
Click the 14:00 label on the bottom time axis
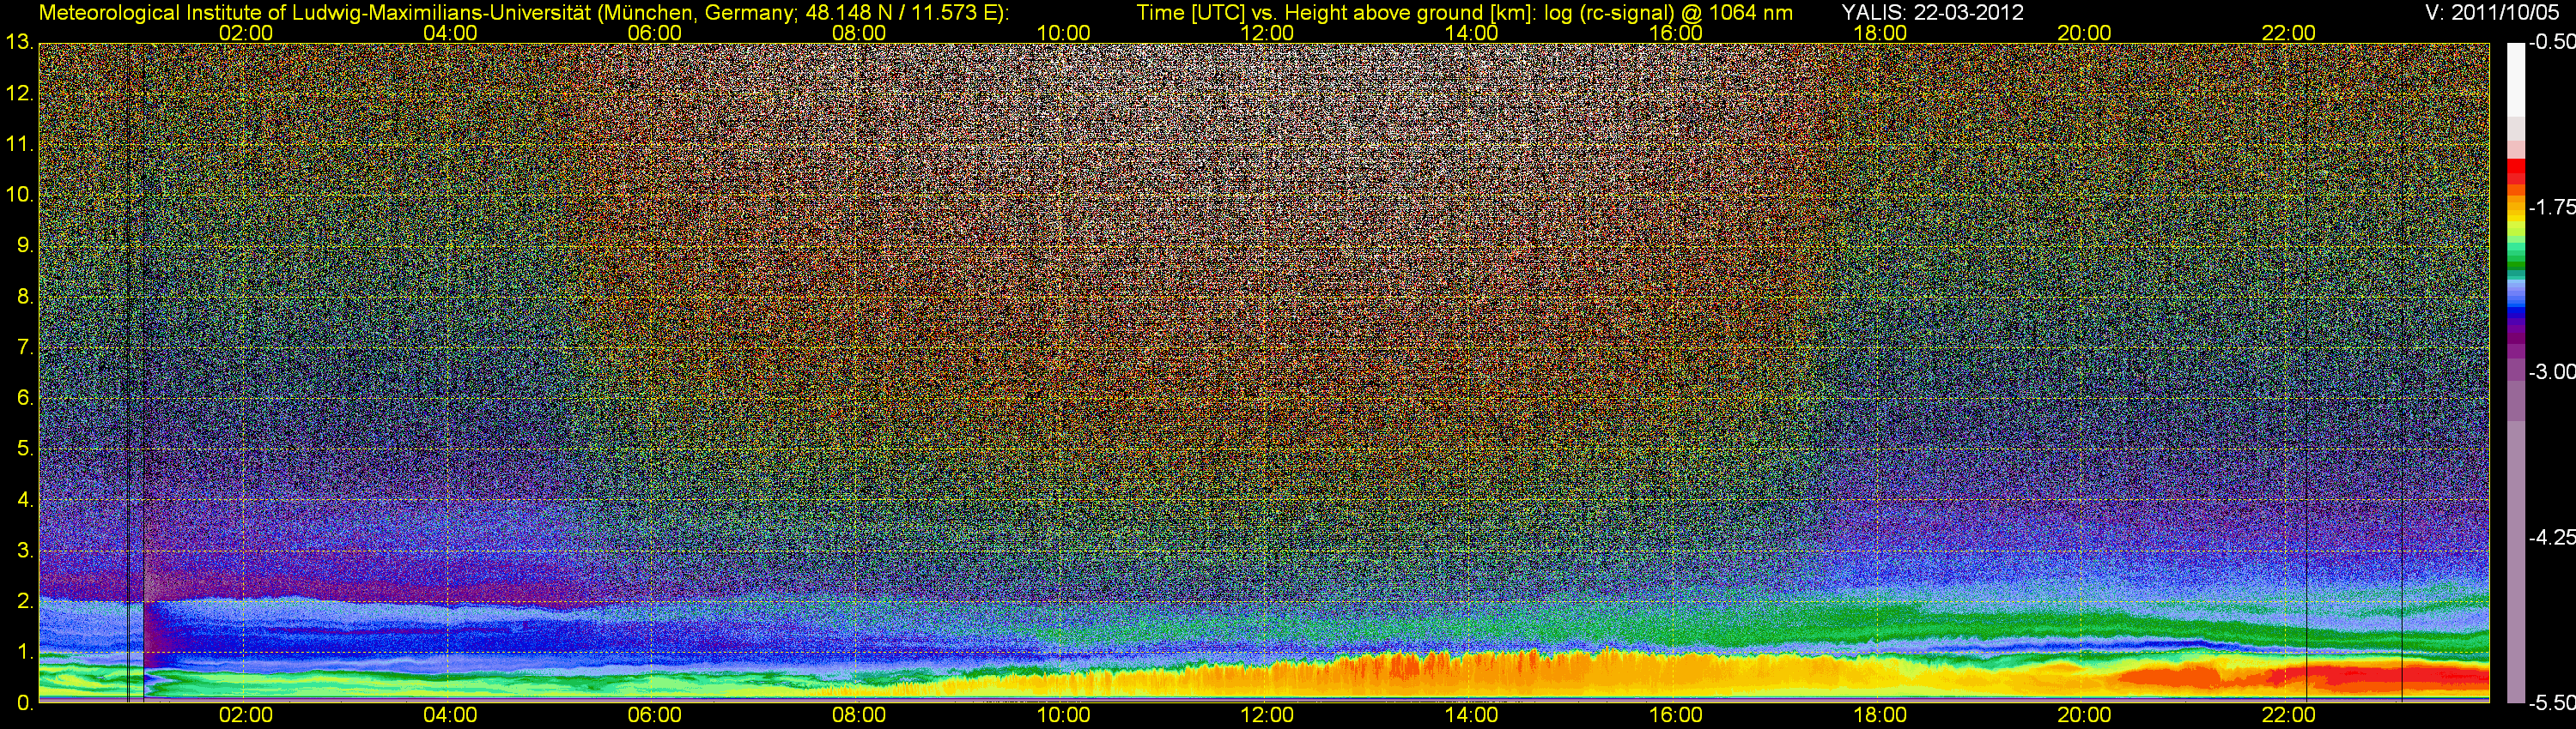pos(1471,715)
